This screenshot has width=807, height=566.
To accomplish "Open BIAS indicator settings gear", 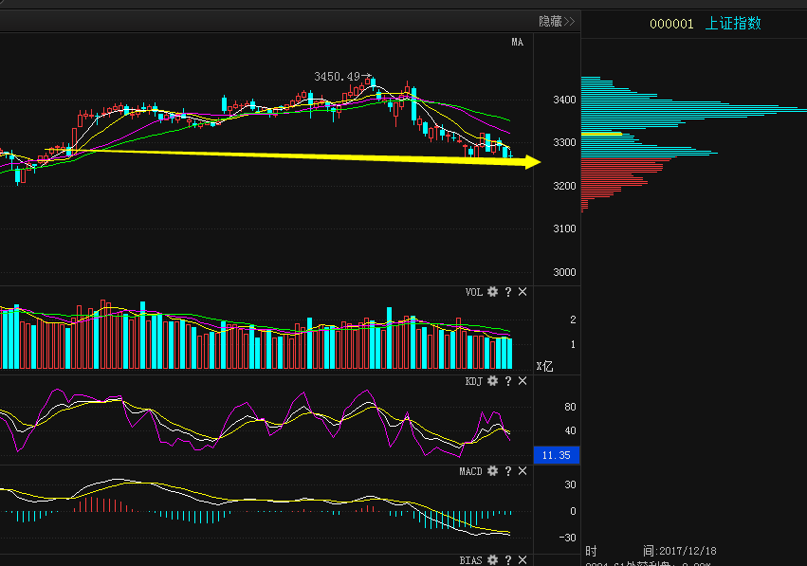I will click(x=492, y=559).
